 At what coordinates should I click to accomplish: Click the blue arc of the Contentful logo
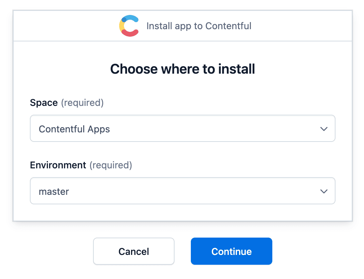(132, 18)
